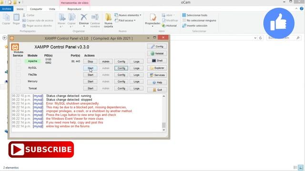Screen dimensions: 305x171
Task: Start the FileZilla module
Action: (x=90, y=75)
